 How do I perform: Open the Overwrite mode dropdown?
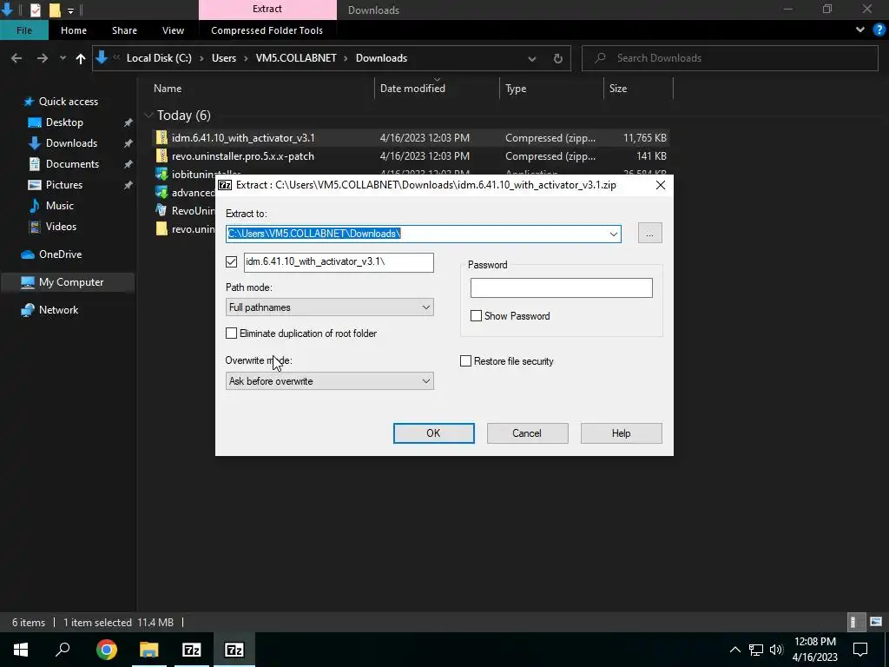(329, 381)
